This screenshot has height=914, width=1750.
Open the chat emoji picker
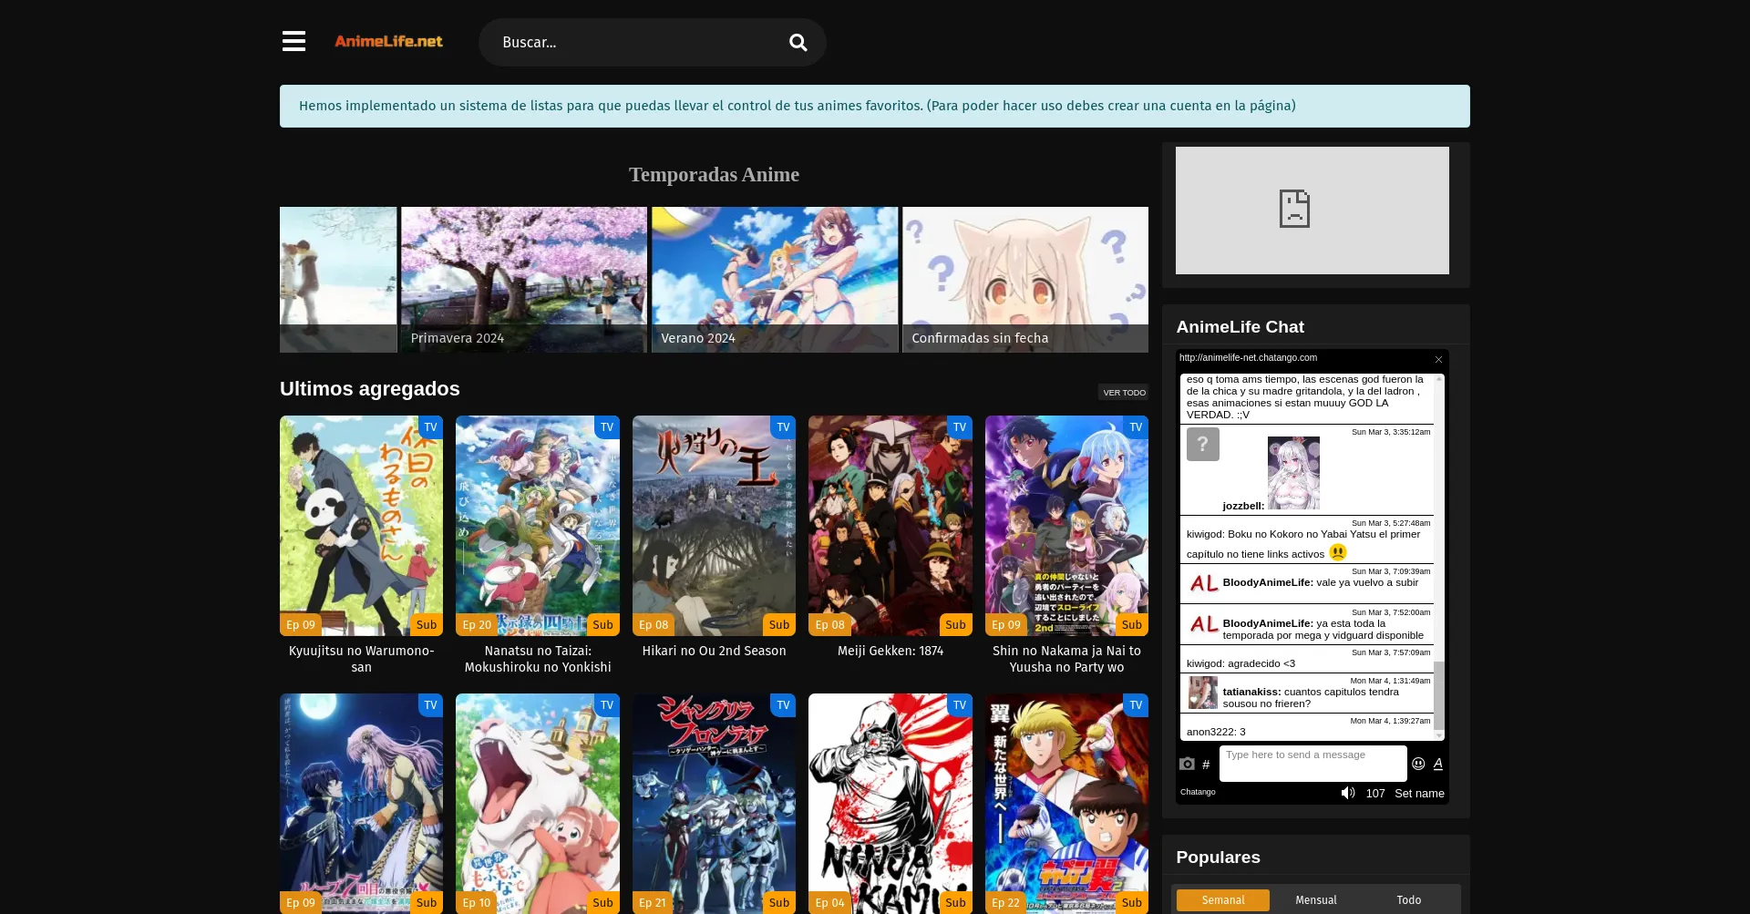point(1418,764)
